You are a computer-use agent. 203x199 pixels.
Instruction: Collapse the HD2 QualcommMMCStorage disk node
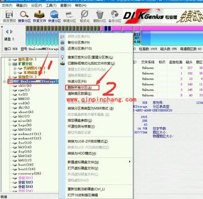[5, 81]
